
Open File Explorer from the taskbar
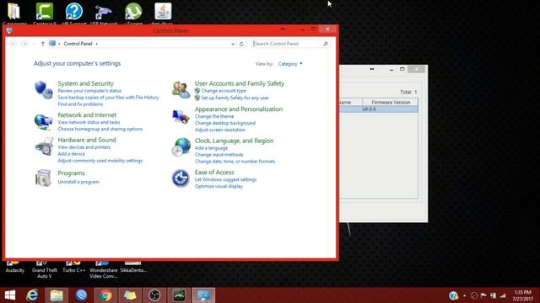coord(57,295)
